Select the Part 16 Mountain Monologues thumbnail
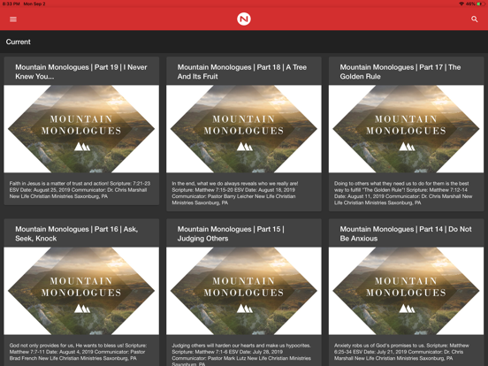 (x=81, y=291)
